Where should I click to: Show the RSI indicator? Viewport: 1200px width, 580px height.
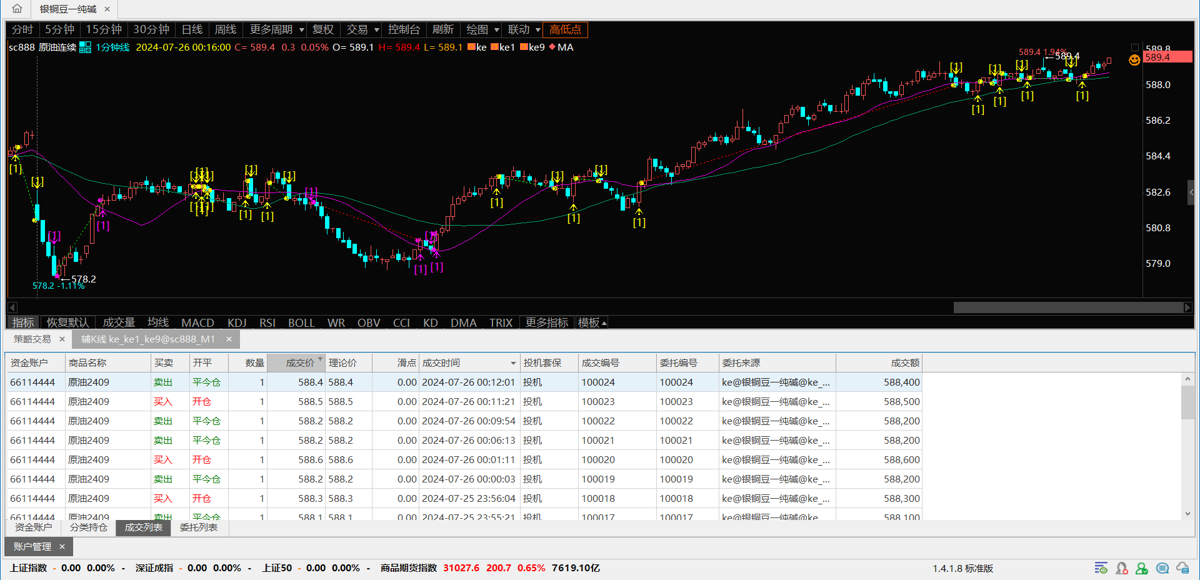coord(267,322)
